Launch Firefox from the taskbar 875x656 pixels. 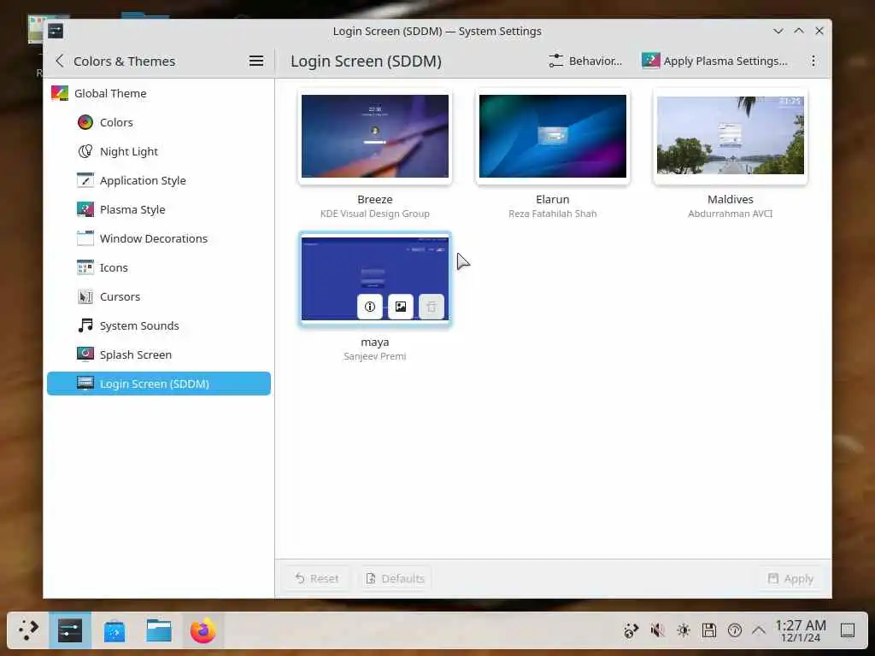click(x=203, y=631)
